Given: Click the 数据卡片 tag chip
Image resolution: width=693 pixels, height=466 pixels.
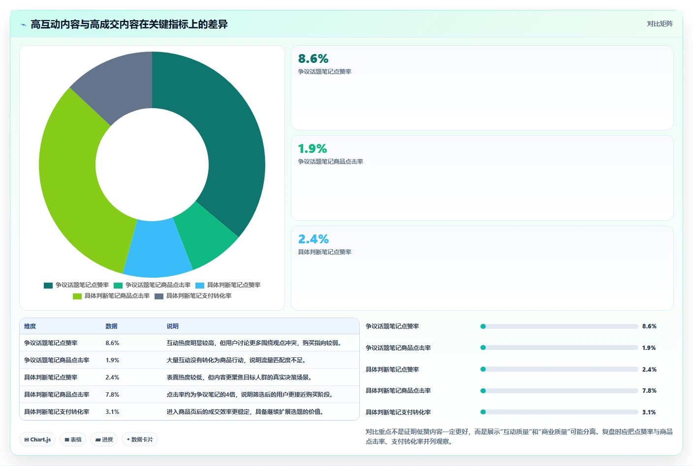Looking at the screenshot, I should point(140,439).
